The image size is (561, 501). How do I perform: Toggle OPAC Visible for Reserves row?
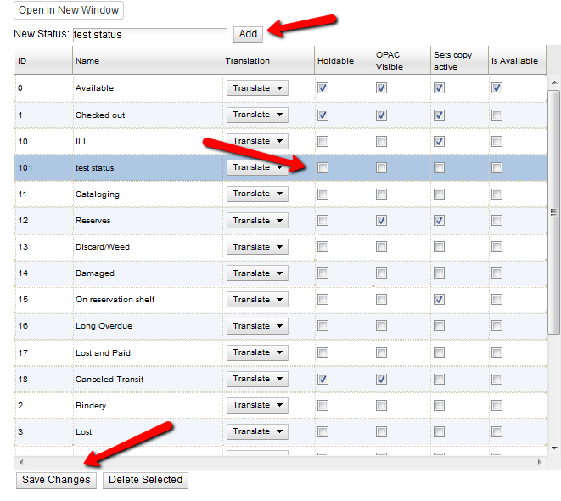click(381, 221)
